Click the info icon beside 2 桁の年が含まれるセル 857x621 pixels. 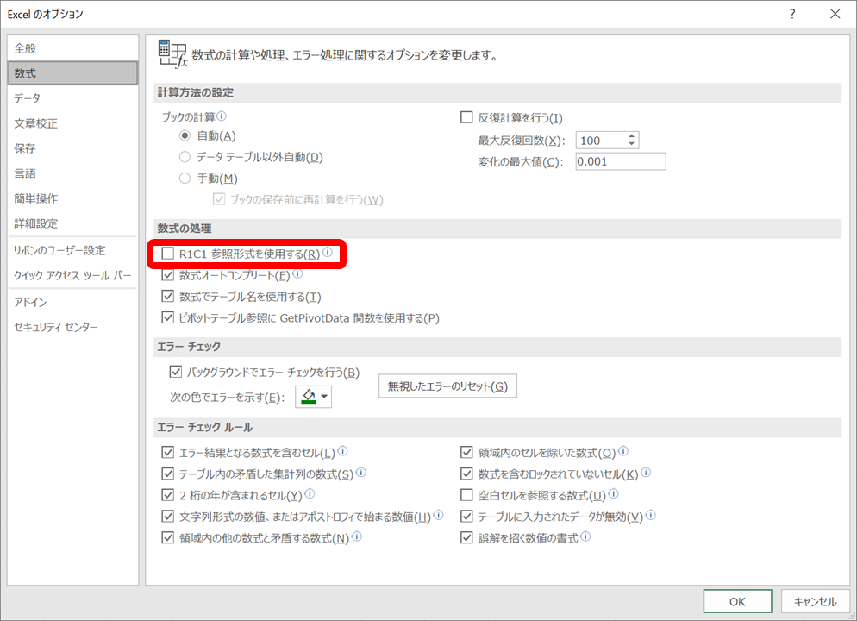coord(311,494)
